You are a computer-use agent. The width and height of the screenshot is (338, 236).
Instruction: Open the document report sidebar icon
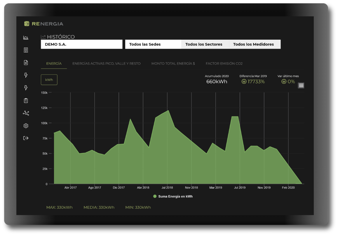click(x=26, y=62)
